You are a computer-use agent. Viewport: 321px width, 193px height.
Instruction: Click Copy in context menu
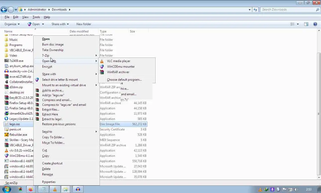pos(46,156)
